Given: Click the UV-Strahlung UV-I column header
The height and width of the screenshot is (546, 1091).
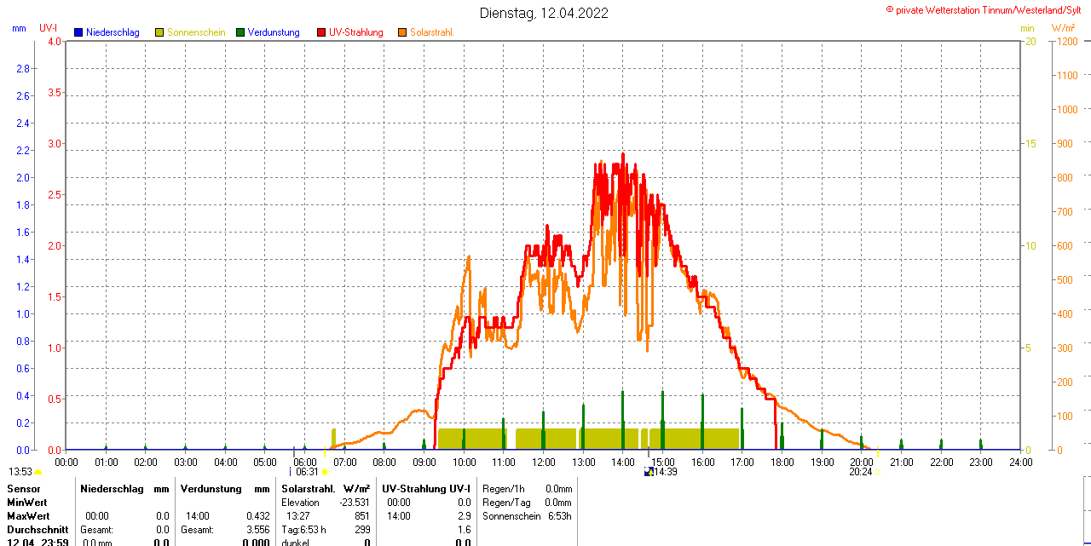Looking at the screenshot, I should coord(425,489).
